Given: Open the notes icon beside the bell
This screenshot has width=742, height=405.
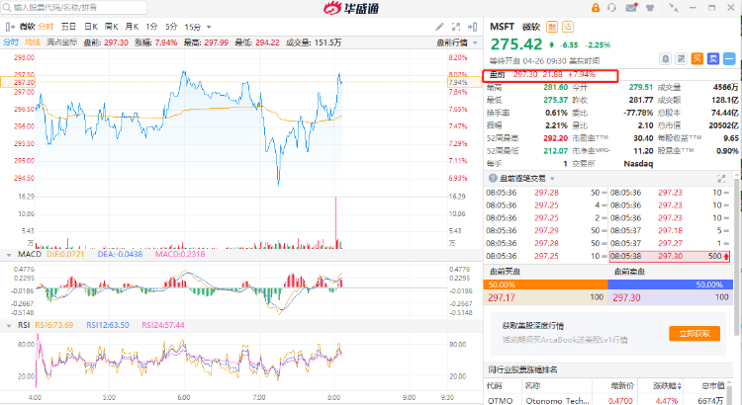Looking at the screenshot, I should point(681,59).
